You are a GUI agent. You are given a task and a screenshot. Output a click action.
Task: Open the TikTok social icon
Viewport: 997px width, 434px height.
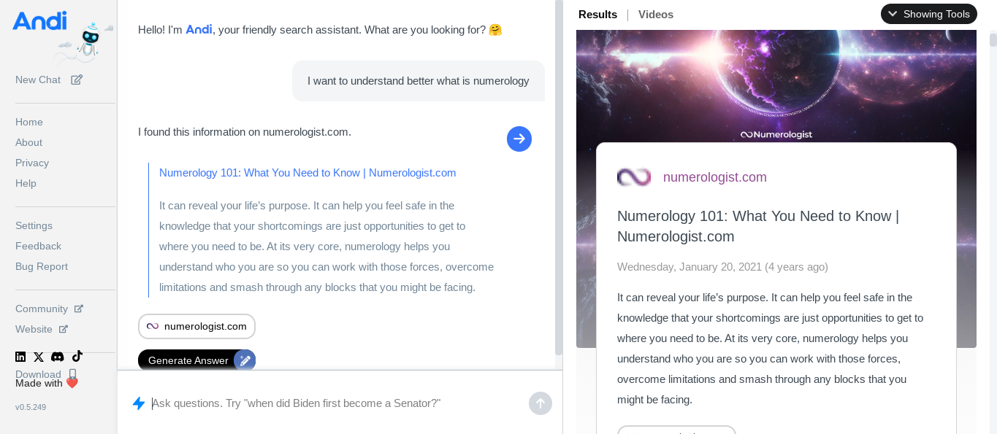coord(77,356)
